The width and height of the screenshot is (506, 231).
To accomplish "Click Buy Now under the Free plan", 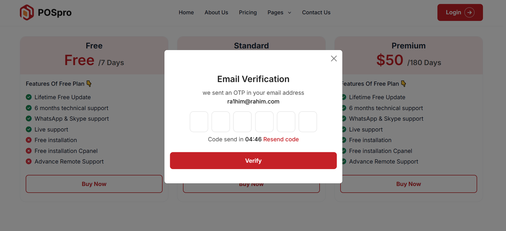I will point(94,184).
